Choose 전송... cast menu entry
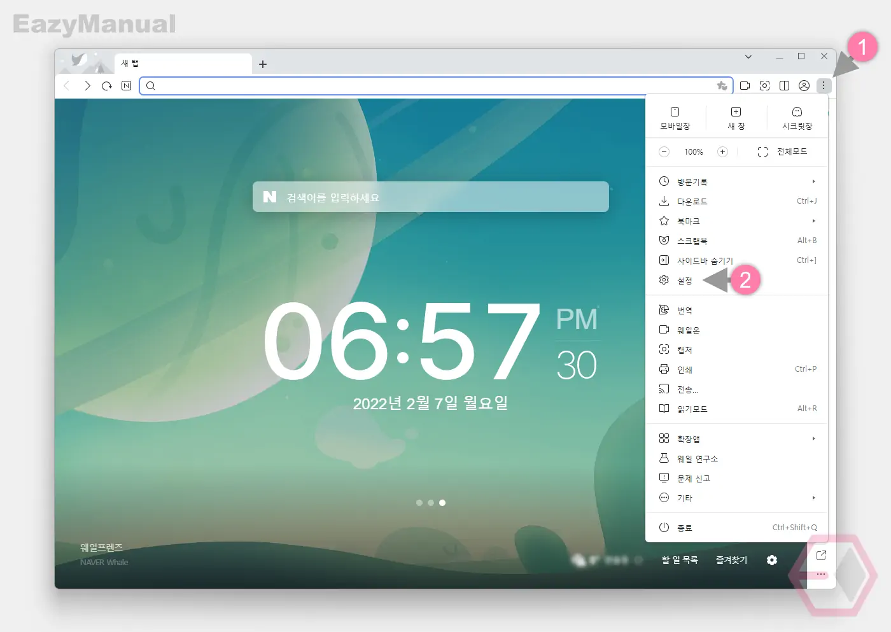Screen dimensions: 891x632 pos(737,390)
